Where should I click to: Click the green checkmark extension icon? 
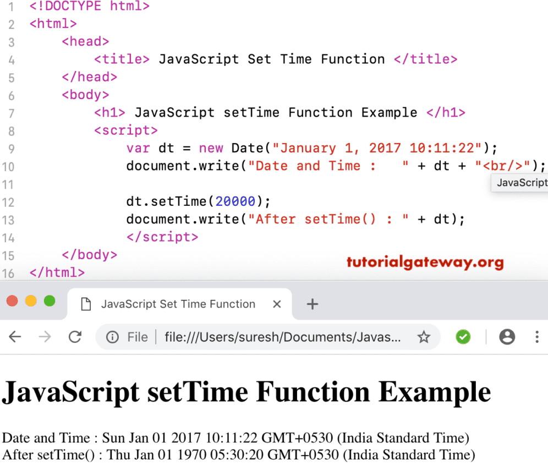463,337
